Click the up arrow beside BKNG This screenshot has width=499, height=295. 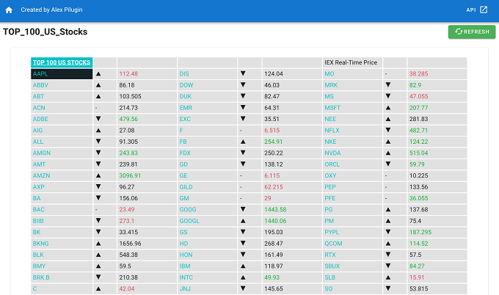click(x=98, y=244)
